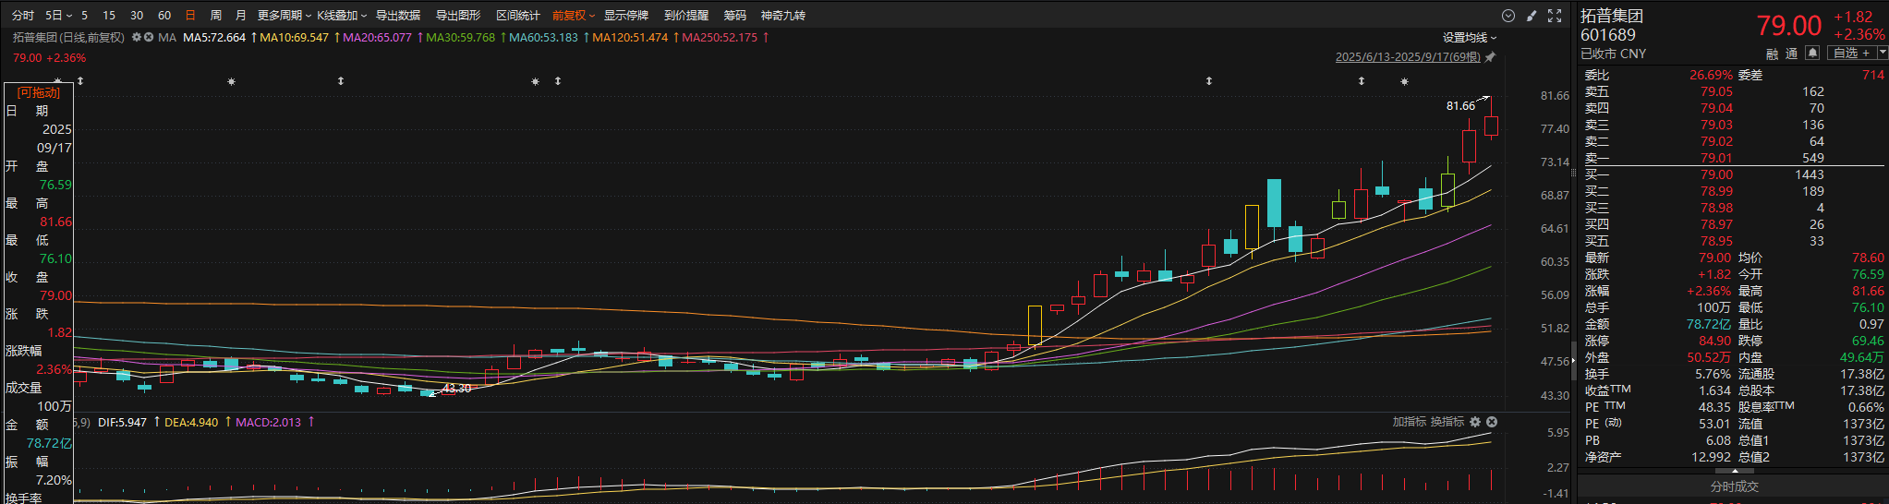Click the buy-one 买一 price 79.00
The width and height of the screenshot is (1889, 504).
point(1717,174)
